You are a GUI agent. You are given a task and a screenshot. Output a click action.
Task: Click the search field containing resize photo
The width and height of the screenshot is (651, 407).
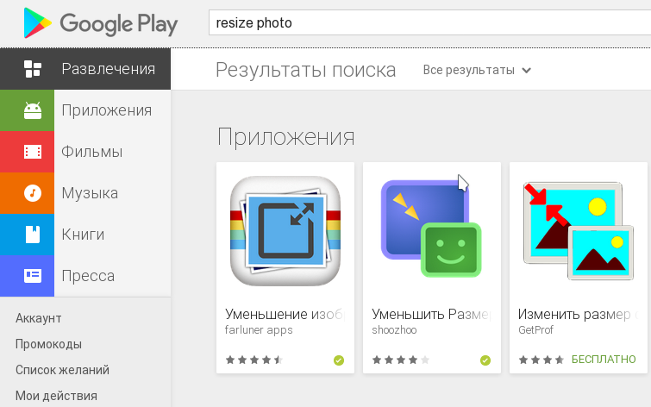click(429, 22)
